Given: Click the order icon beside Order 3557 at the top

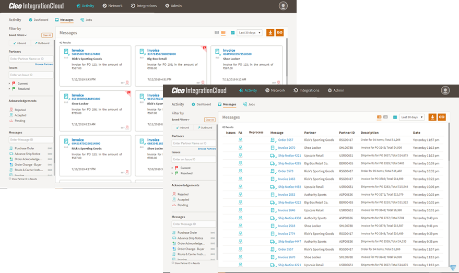Looking at the screenshot, I should (273, 140).
